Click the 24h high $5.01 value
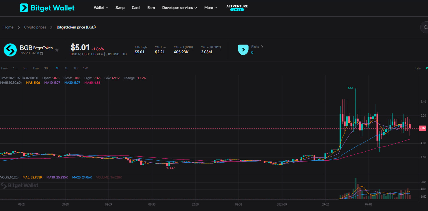The width and height of the screenshot is (428, 211). (139, 52)
